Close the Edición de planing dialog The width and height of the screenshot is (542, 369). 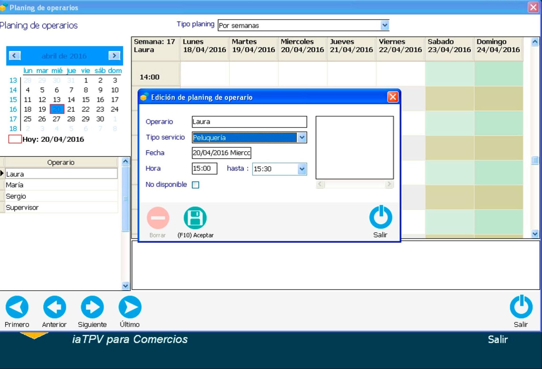pos(393,97)
